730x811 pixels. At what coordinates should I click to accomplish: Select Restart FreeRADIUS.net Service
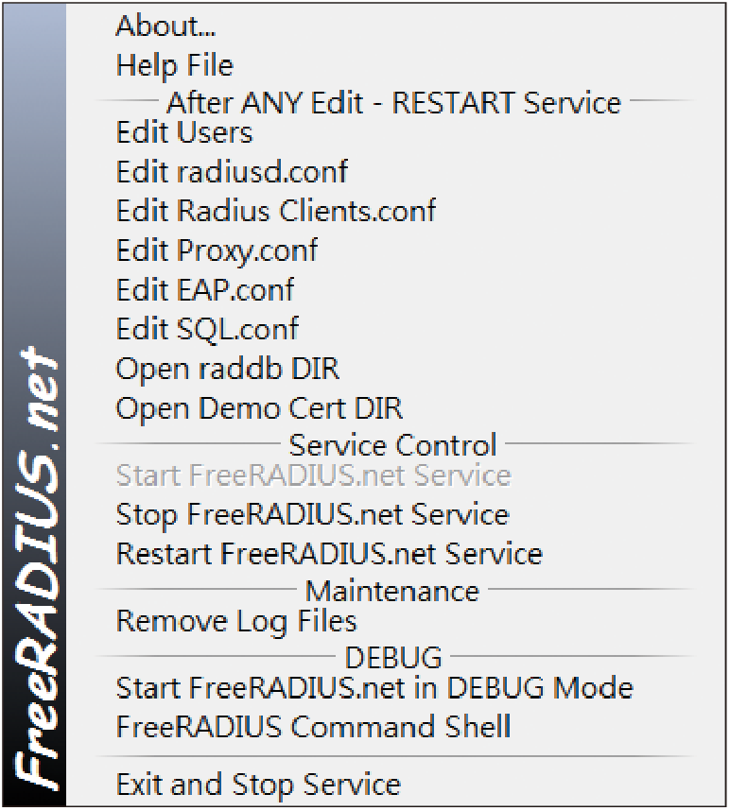(396, 555)
